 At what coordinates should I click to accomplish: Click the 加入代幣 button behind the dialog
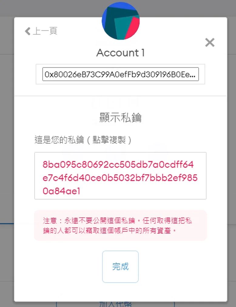click(x=116, y=304)
